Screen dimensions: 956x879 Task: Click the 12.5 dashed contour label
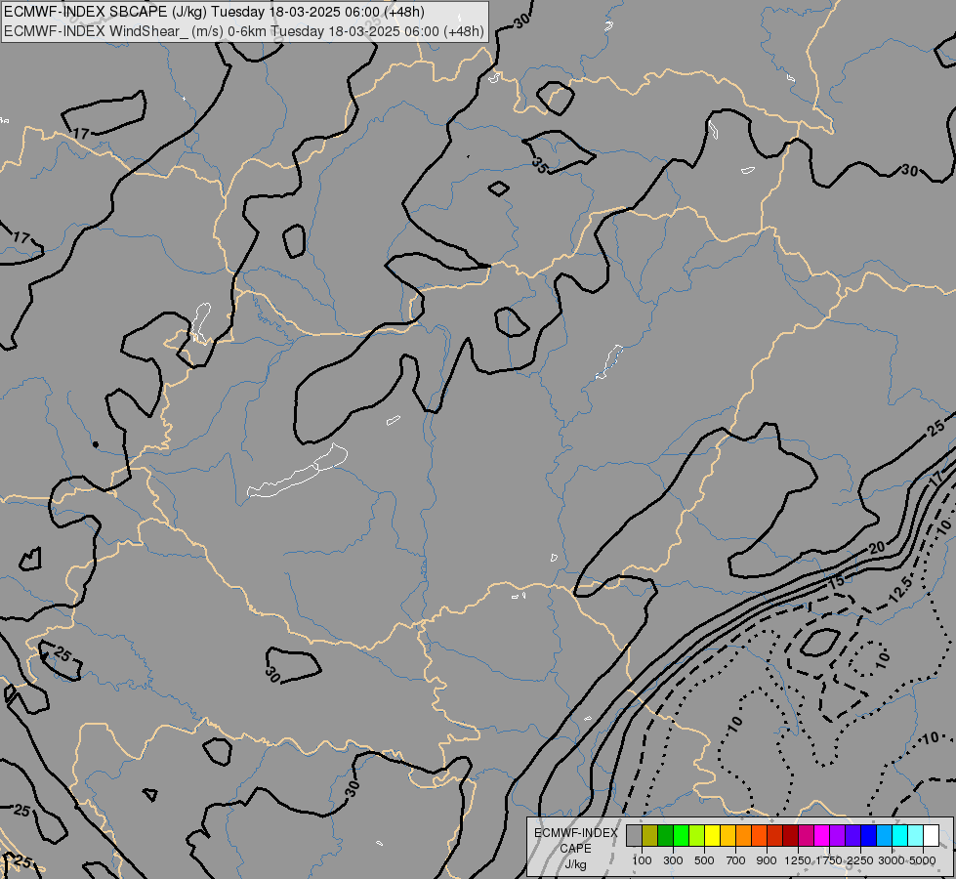(900, 590)
